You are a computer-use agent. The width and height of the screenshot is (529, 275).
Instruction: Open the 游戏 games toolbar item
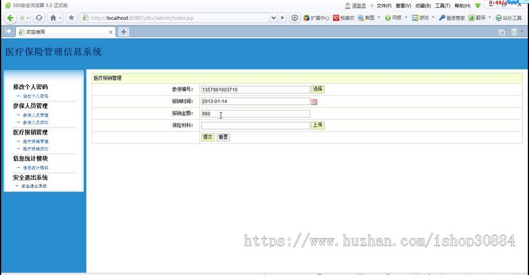coord(420,18)
